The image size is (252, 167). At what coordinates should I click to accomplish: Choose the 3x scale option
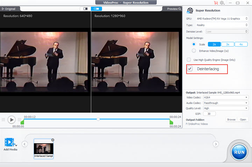click(227, 44)
